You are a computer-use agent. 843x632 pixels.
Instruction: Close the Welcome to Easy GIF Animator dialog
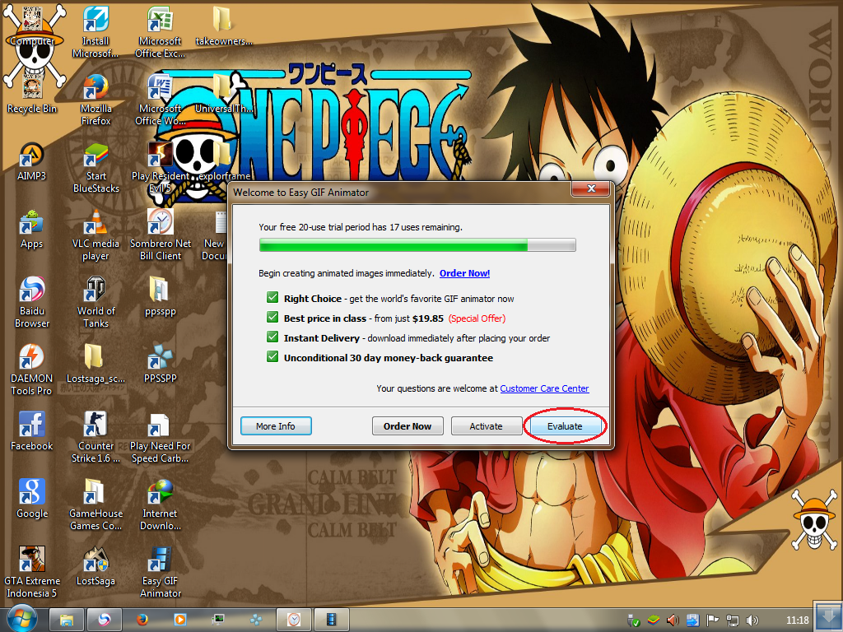(591, 188)
